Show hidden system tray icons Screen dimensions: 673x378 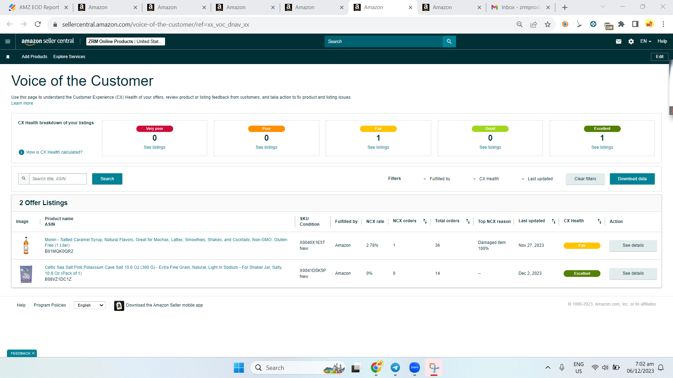pos(548,367)
